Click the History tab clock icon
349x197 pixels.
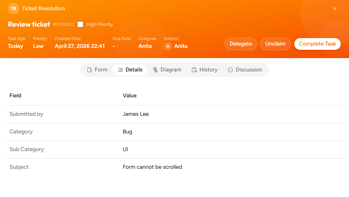point(194,70)
